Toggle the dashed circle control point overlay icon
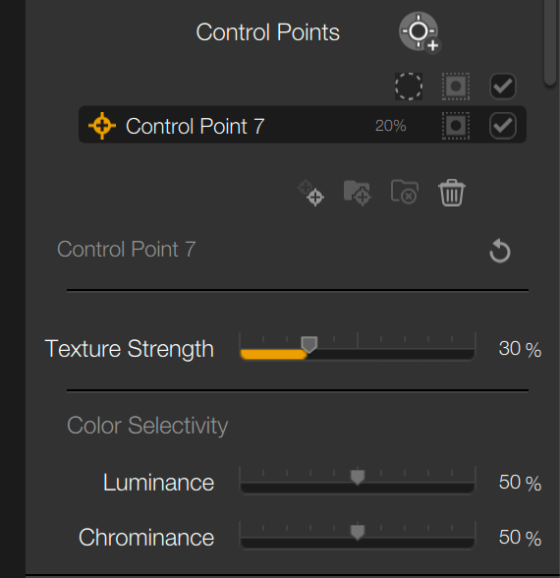 (x=409, y=87)
